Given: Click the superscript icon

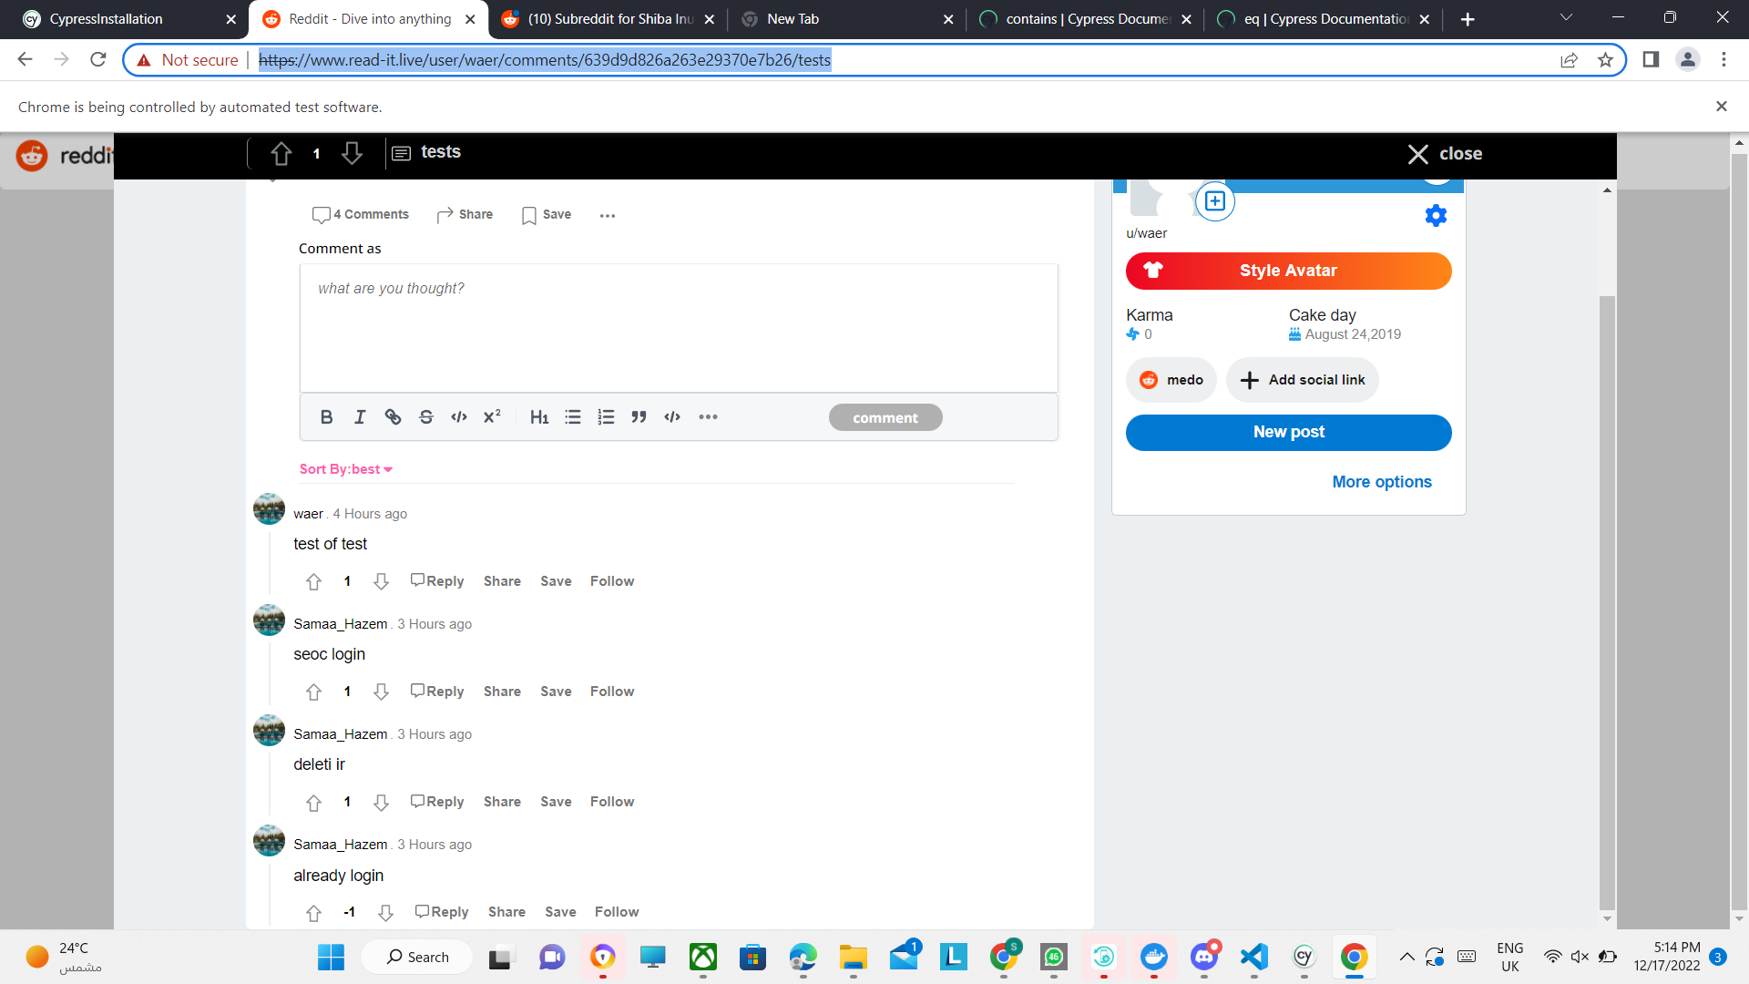Looking at the screenshot, I should pyautogui.click(x=492, y=417).
